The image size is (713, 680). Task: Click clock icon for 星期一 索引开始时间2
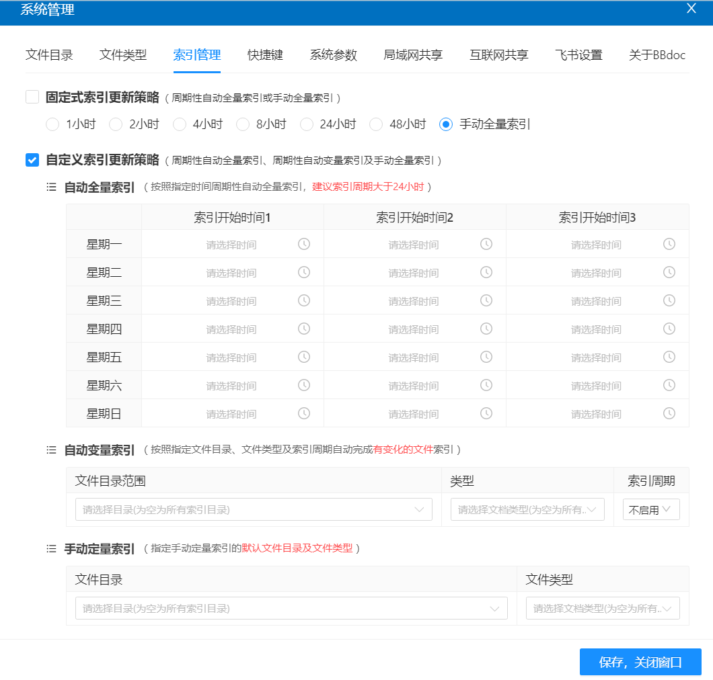pyautogui.click(x=486, y=245)
